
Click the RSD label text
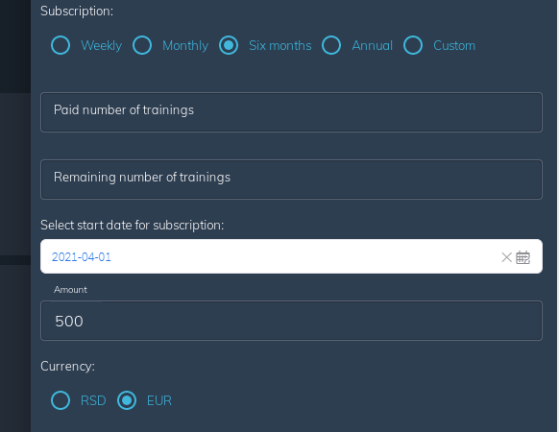[x=93, y=400]
